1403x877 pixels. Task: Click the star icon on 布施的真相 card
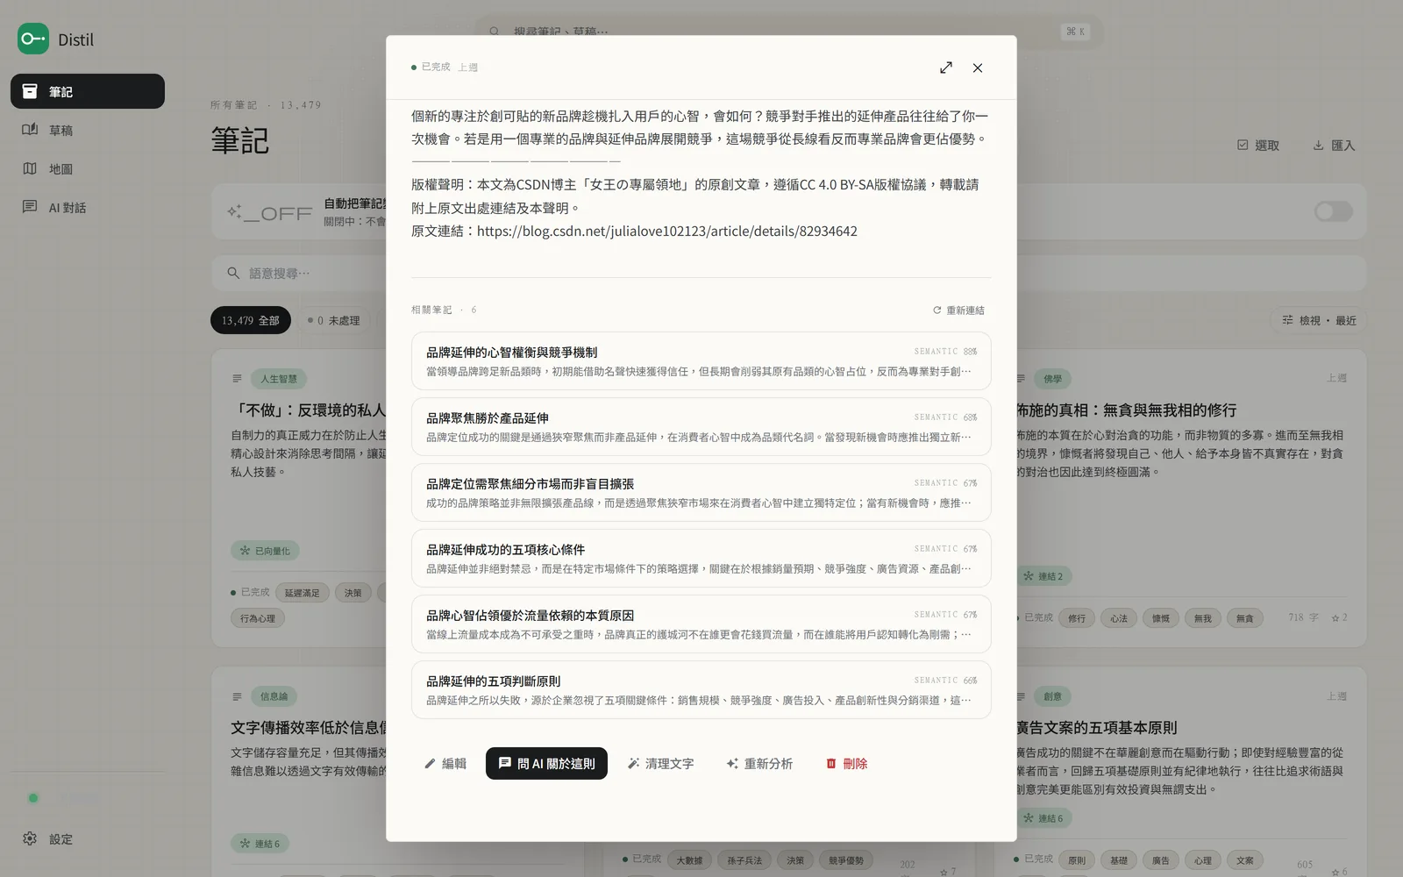pos(1335,618)
